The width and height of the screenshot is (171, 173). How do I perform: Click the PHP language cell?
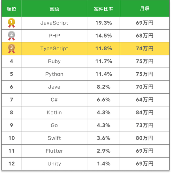point(54,36)
